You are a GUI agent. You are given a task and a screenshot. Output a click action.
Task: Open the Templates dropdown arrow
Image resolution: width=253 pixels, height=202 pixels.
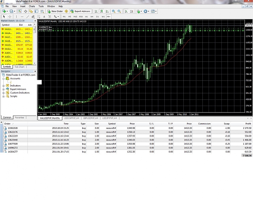[156, 11]
